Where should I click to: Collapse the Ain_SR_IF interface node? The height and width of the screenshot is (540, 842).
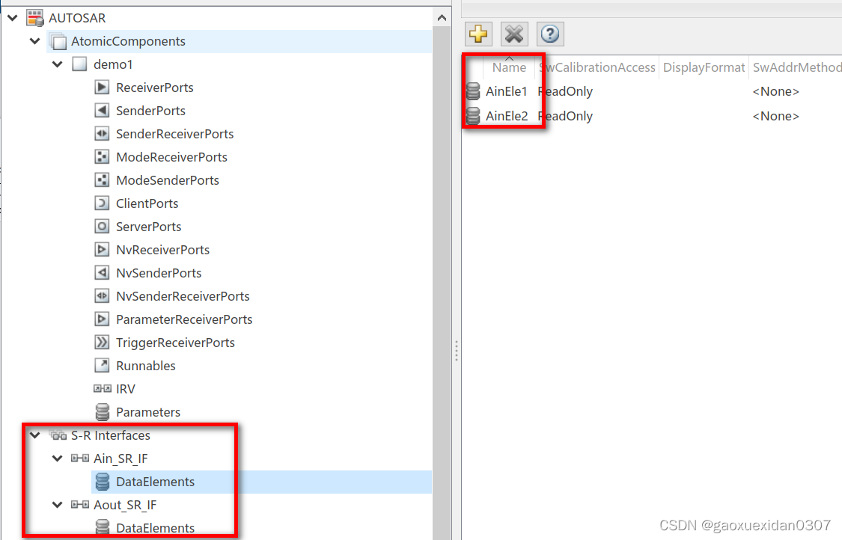point(58,458)
